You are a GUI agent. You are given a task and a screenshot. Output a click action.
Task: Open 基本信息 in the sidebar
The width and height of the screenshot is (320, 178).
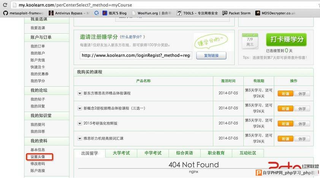point(38,150)
